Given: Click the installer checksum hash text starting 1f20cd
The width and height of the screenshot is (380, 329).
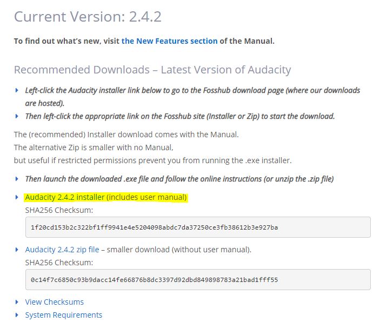Looking at the screenshot, I should (x=154, y=227).
